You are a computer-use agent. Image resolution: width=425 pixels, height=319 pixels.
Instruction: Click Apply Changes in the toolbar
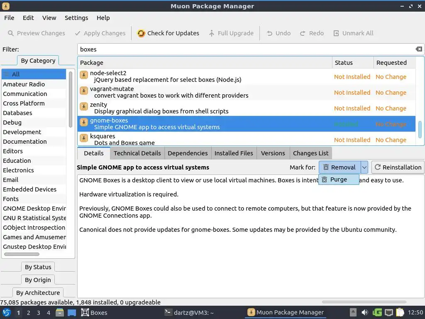point(100,33)
